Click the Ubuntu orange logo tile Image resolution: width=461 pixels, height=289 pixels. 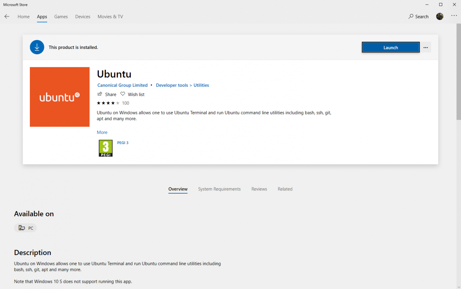[x=60, y=97]
